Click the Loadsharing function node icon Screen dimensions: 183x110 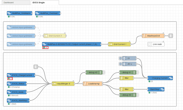point(85,84)
